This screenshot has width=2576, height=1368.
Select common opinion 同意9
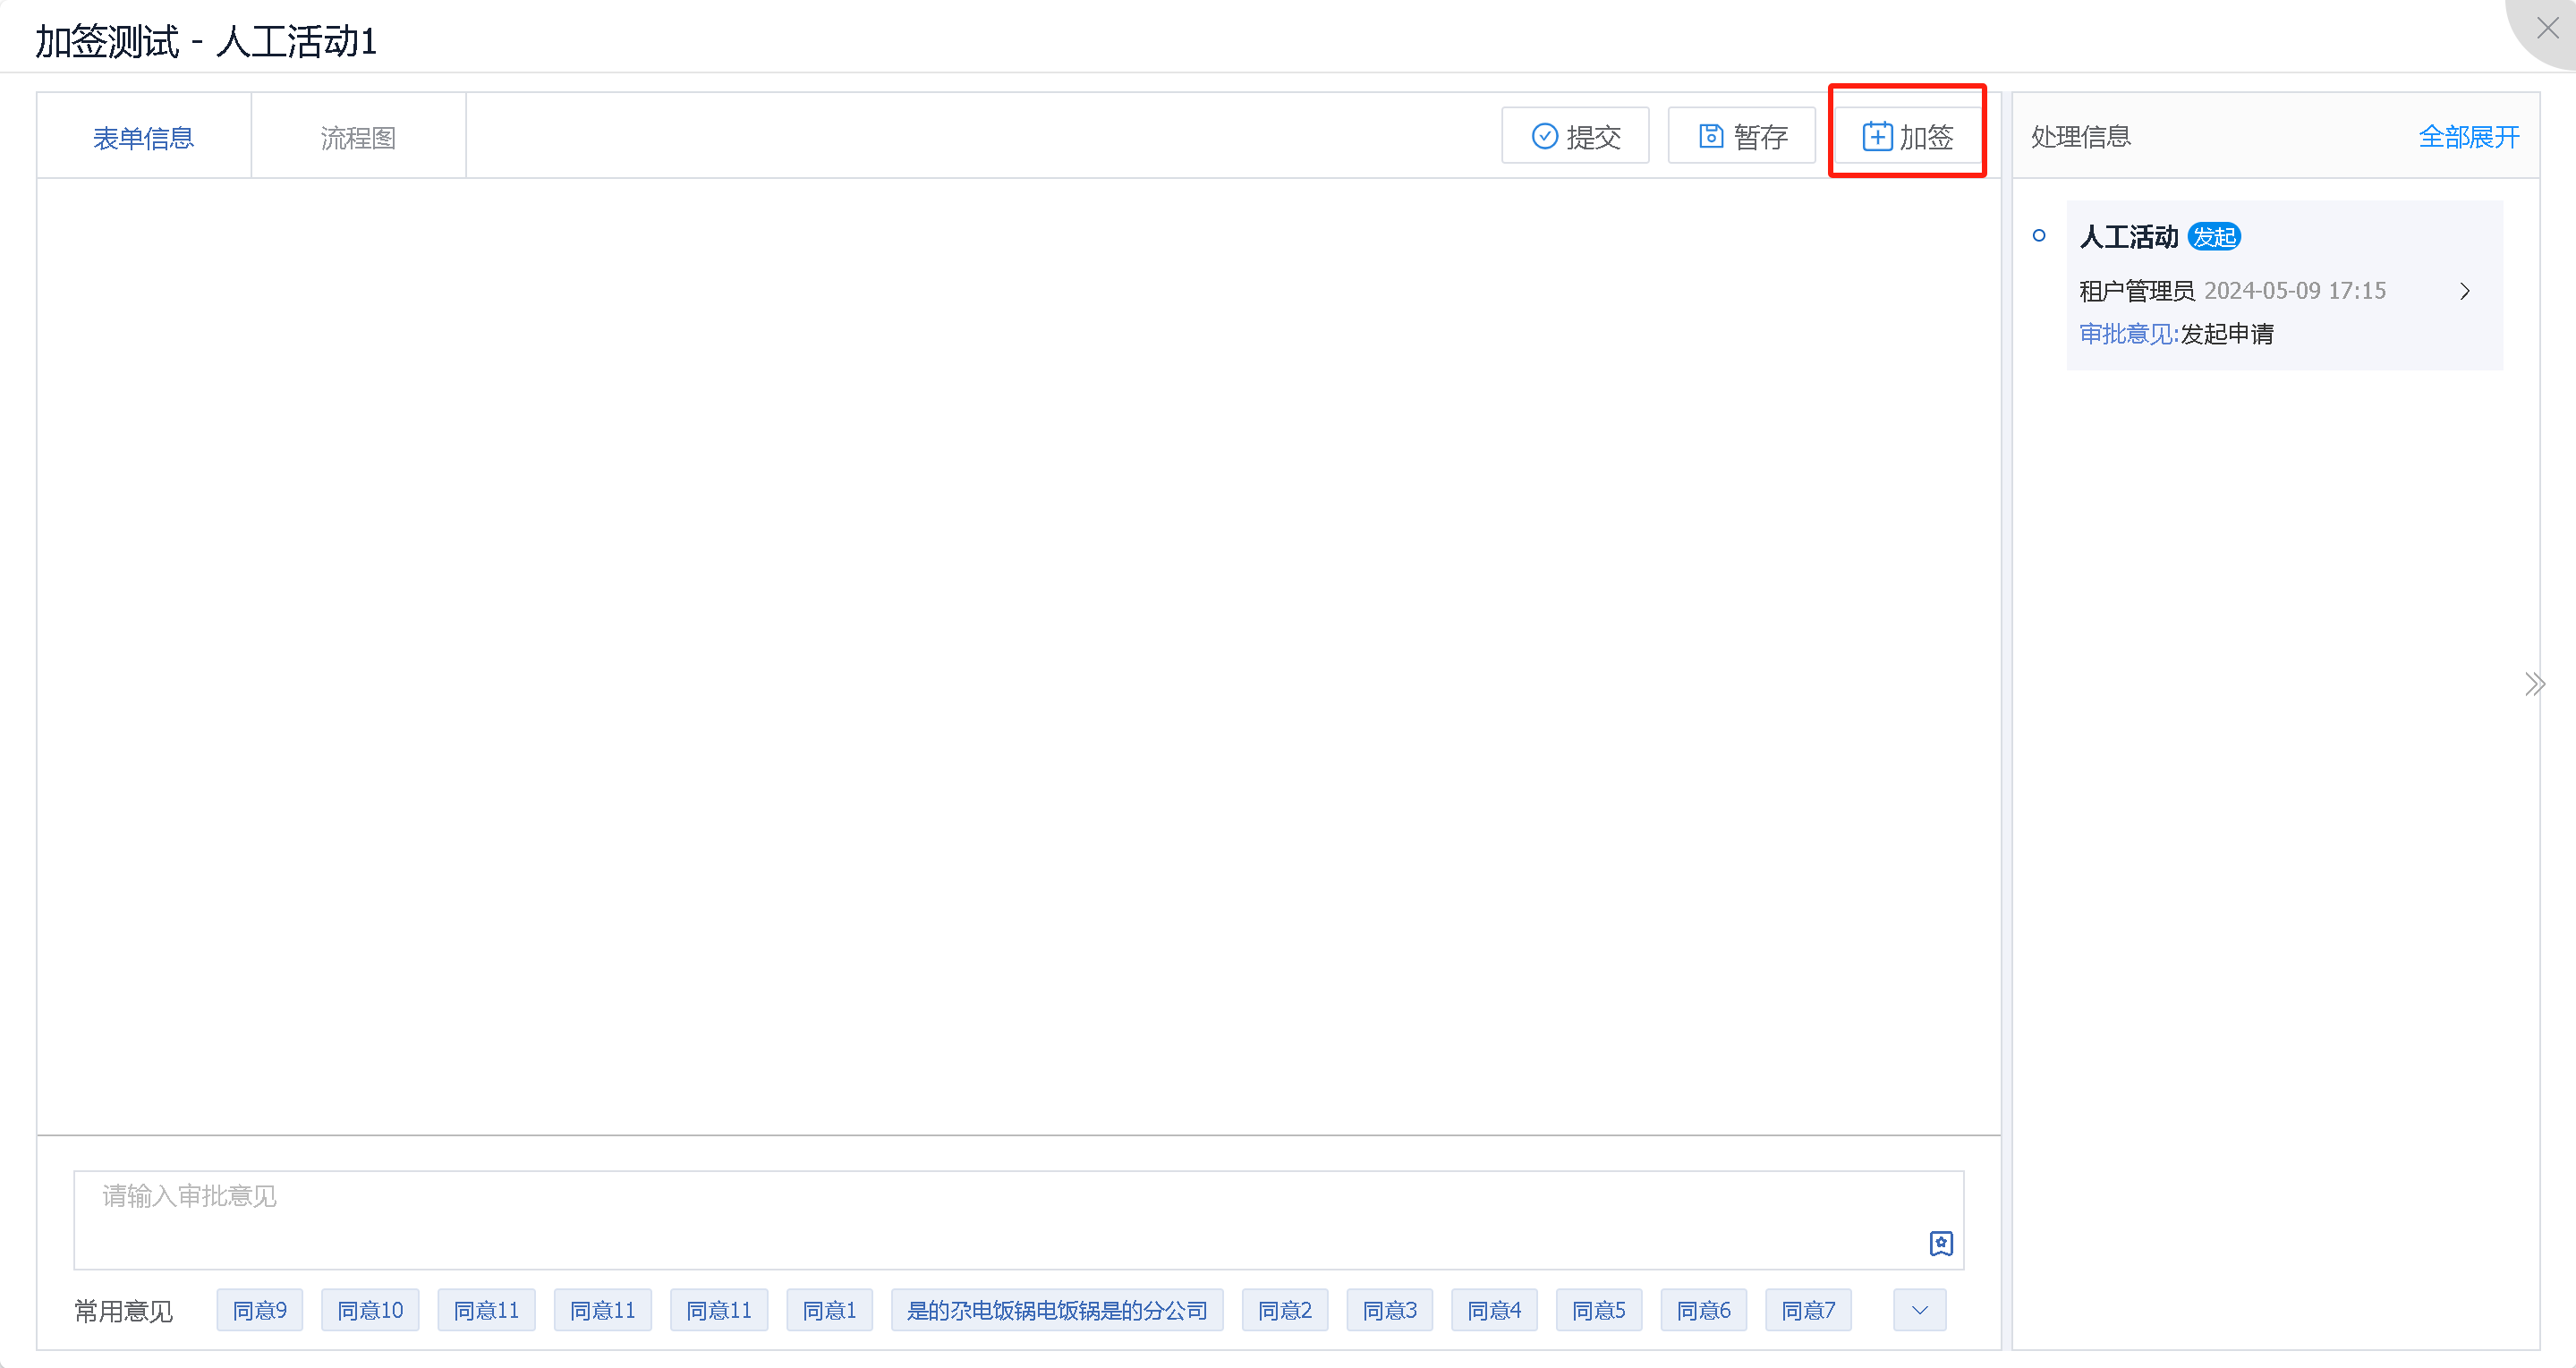260,1310
